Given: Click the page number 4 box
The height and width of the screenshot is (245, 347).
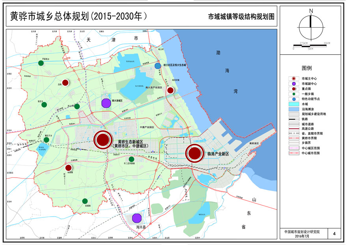Looking at the screenshot, I should pos(334,234).
